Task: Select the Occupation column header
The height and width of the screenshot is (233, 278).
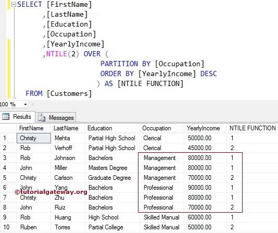Action: 162,128
